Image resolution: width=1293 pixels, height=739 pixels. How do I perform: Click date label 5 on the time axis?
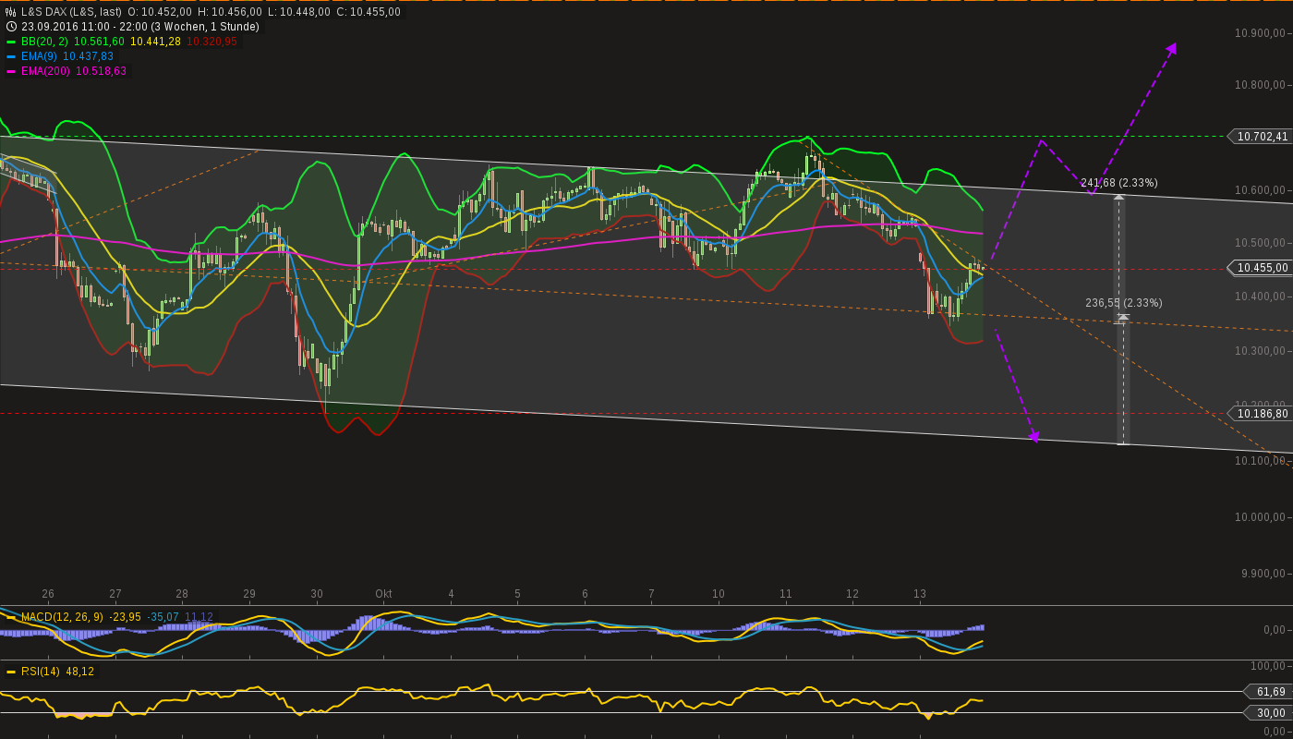pyautogui.click(x=517, y=594)
